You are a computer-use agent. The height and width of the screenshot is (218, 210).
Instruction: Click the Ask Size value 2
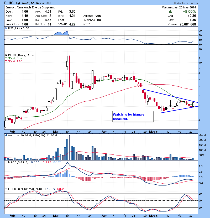pyautogui.click(x=50, y=16)
